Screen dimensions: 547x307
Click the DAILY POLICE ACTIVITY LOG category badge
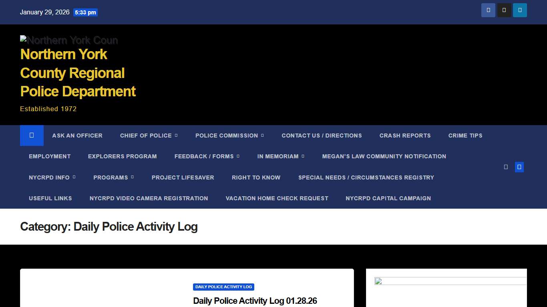coord(223,287)
